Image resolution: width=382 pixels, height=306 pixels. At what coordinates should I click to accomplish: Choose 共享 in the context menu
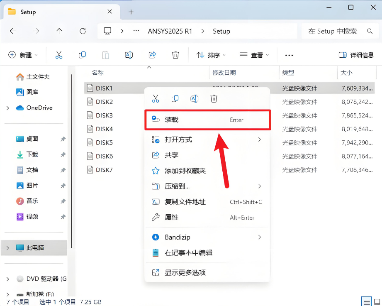[x=207, y=155]
